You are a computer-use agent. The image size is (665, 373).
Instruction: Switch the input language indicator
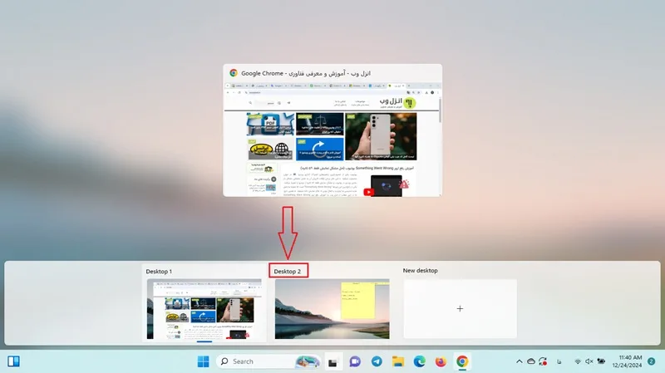(559, 361)
